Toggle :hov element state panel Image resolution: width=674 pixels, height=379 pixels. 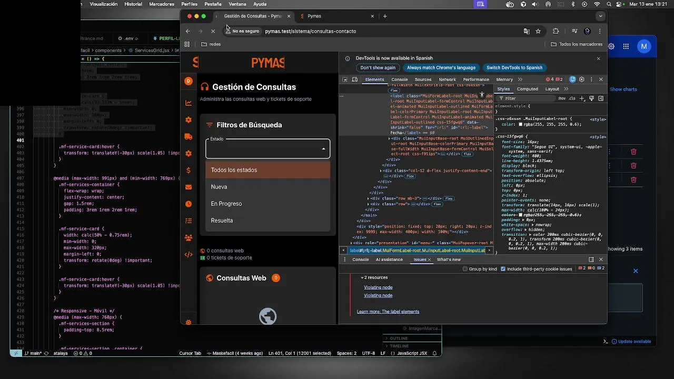click(562, 98)
